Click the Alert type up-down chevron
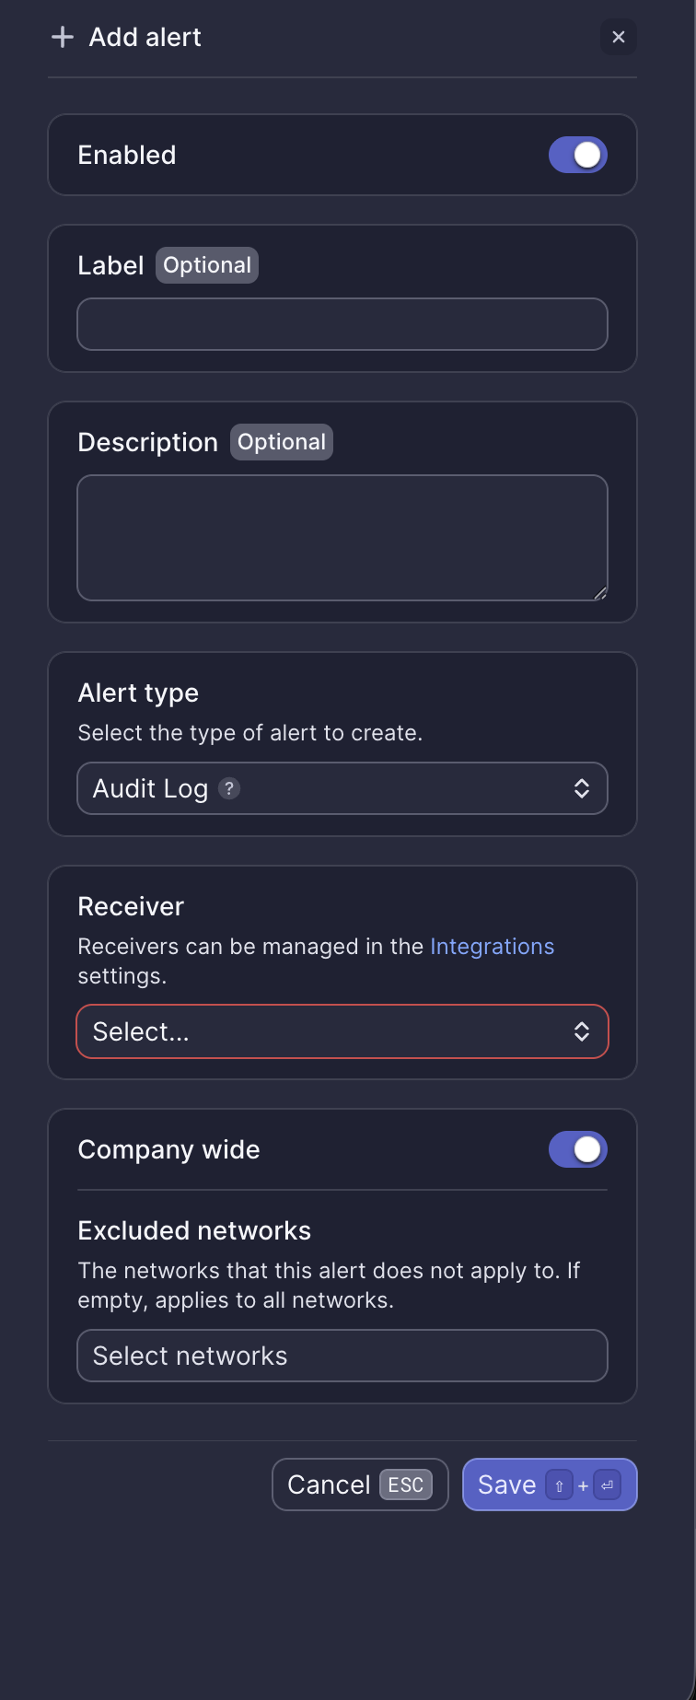Screen dimensions: 696x1700 point(582,788)
